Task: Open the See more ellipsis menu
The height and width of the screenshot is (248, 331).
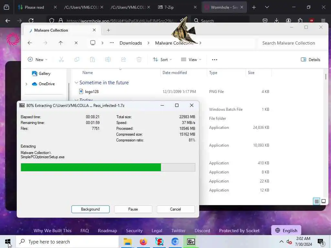Action: pyautogui.click(x=215, y=60)
